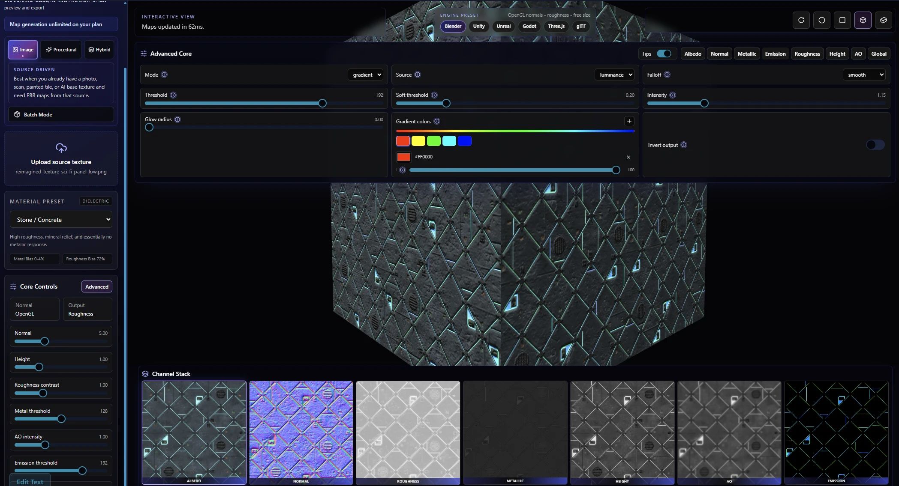Open the Metallic settings tab
The image size is (899, 486).
747,54
